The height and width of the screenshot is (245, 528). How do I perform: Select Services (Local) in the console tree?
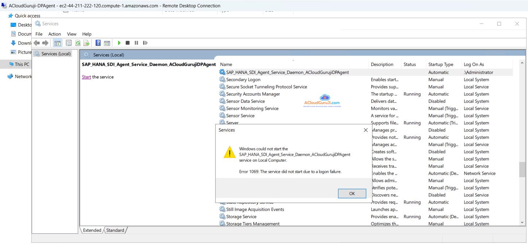[56, 54]
